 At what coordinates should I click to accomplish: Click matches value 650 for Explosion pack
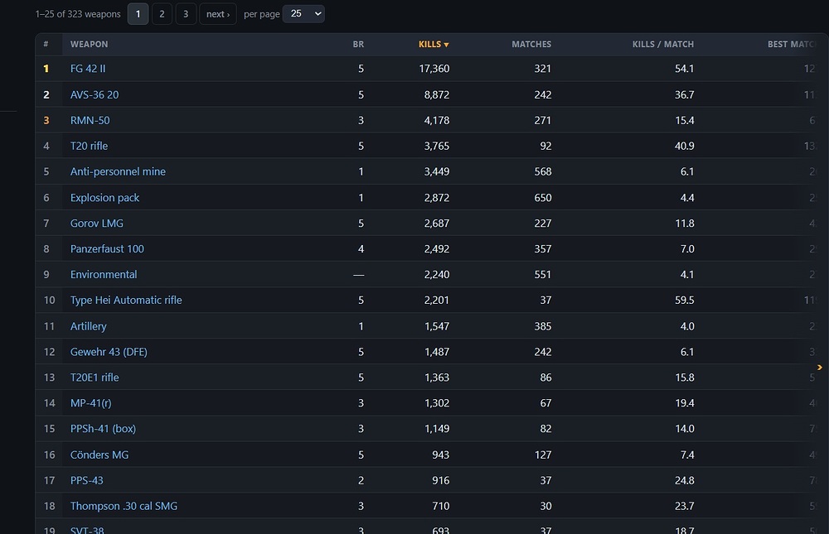(x=543, y=198)
